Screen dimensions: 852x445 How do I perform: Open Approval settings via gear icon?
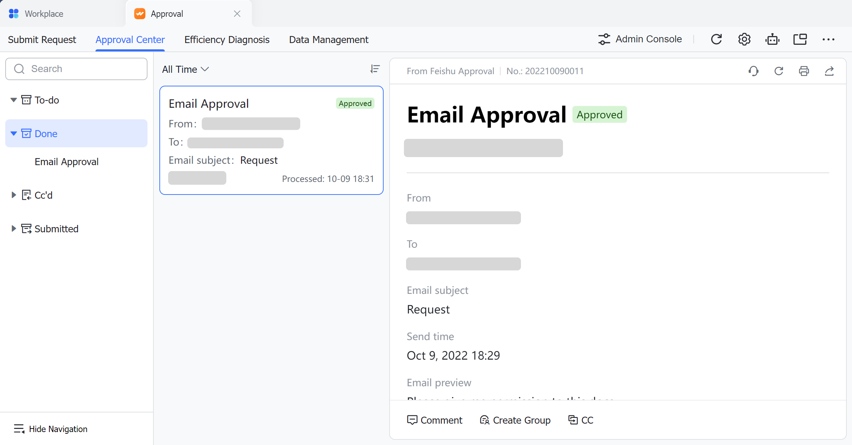pos(744,39)
